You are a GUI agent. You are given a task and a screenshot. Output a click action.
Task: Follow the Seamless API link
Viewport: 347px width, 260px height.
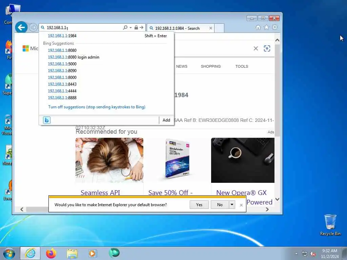pos(100,192)
